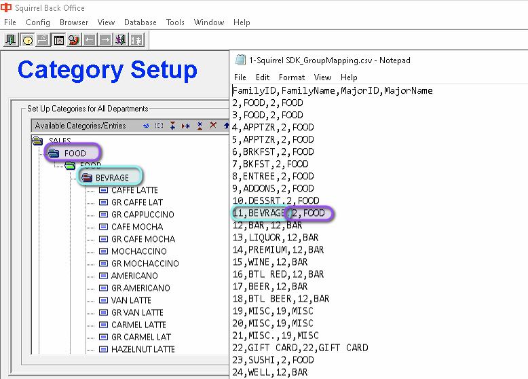Open the Notepad Edit menu

pyautogui.click(x=263, y=77)
